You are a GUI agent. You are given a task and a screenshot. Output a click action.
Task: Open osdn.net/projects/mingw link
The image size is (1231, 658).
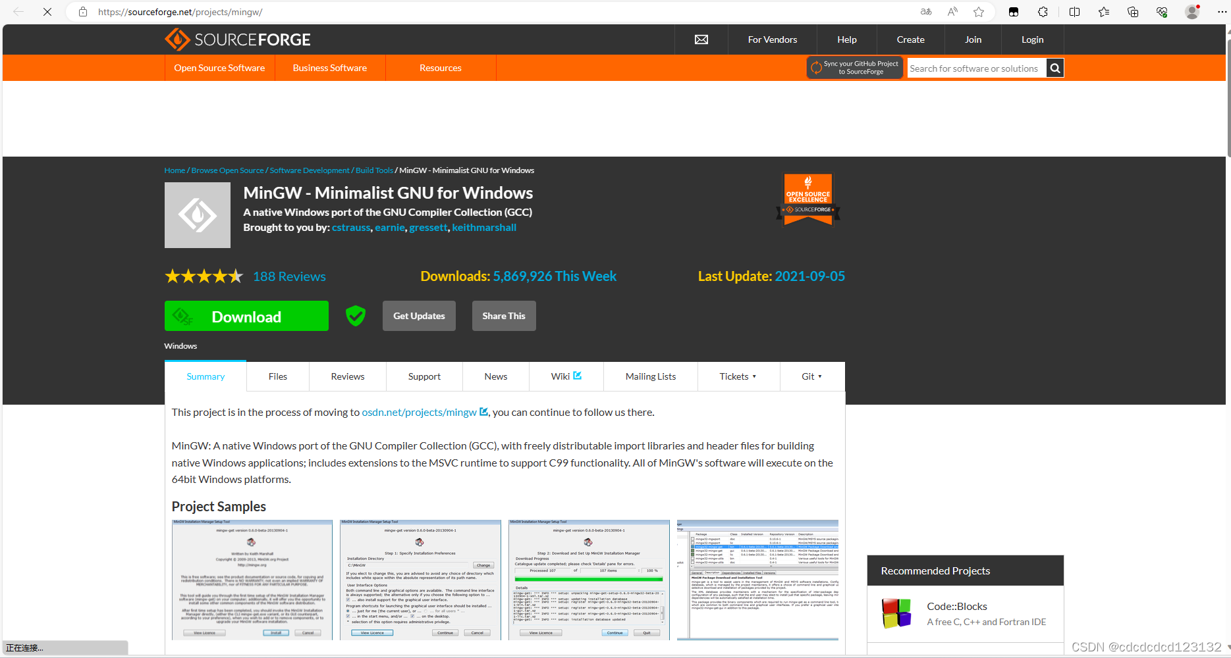(x=420, y=412)
